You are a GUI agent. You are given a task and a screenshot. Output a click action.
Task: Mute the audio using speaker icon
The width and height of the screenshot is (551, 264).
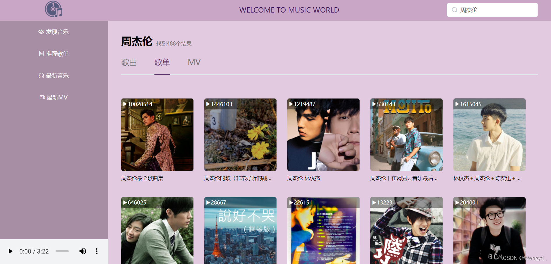(83, 251)
